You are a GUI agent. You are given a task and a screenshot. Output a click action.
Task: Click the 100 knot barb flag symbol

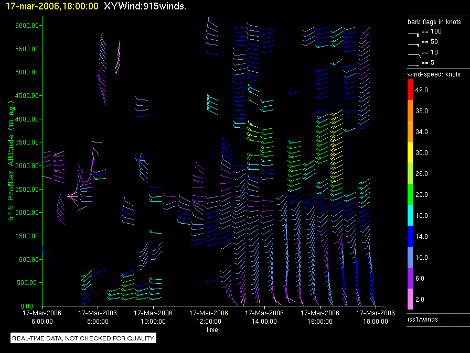click(414, 35)
